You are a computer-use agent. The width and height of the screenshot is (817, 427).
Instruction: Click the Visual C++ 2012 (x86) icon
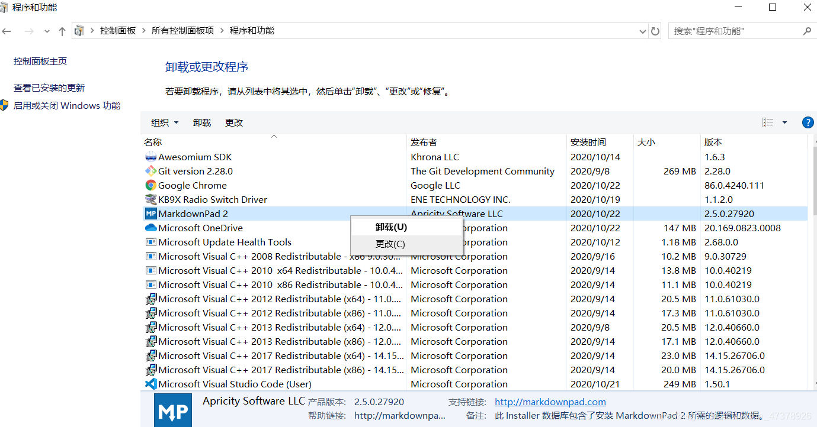pyautogui.click(x=150, y=313)
